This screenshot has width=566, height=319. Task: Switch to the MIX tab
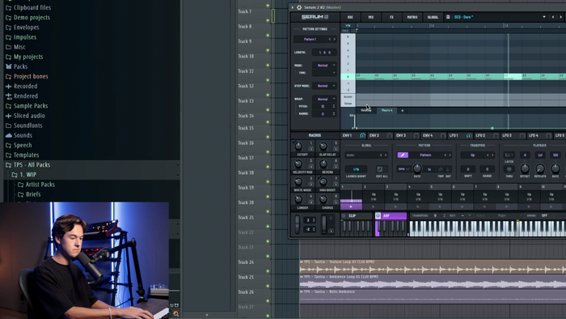[x=370, y=17]
